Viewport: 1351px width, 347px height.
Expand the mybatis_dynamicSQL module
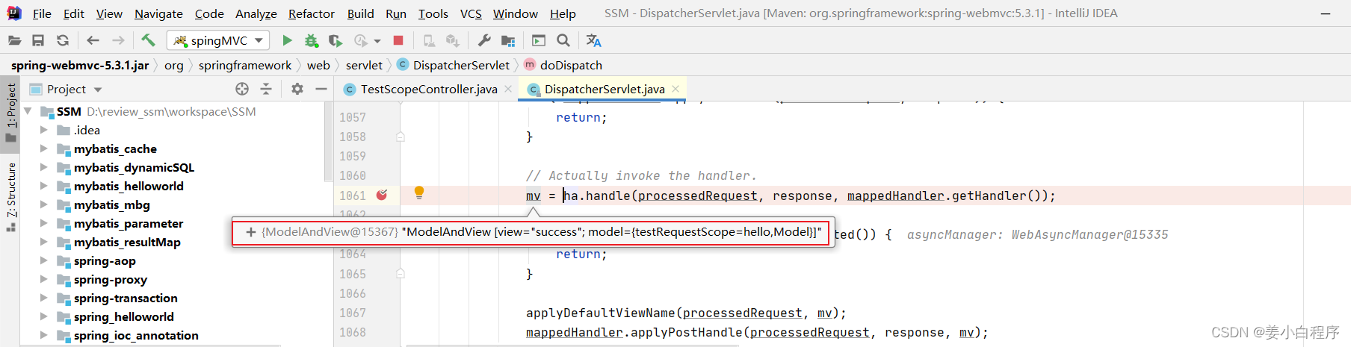[43, 167]
